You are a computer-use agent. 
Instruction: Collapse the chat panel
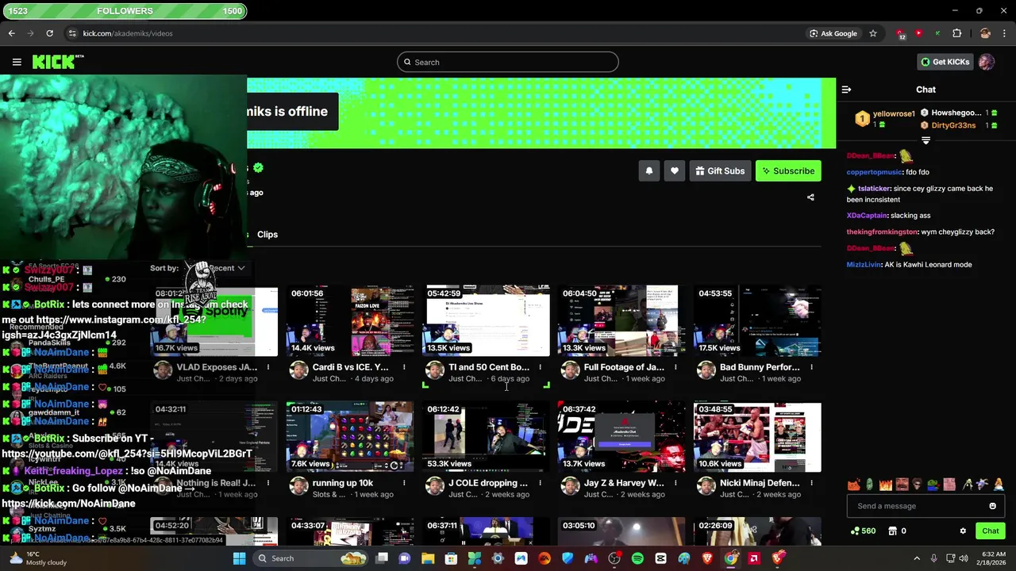tap(846, 90)
